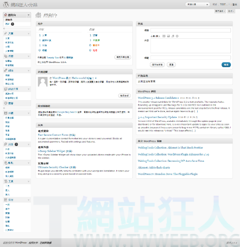The width and height of the screenshot is (240, 247).
Task: Click the Users icon in sidebar
Action: click(x=6, y=163)
